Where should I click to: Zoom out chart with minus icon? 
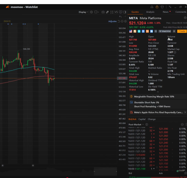[122, 21]
